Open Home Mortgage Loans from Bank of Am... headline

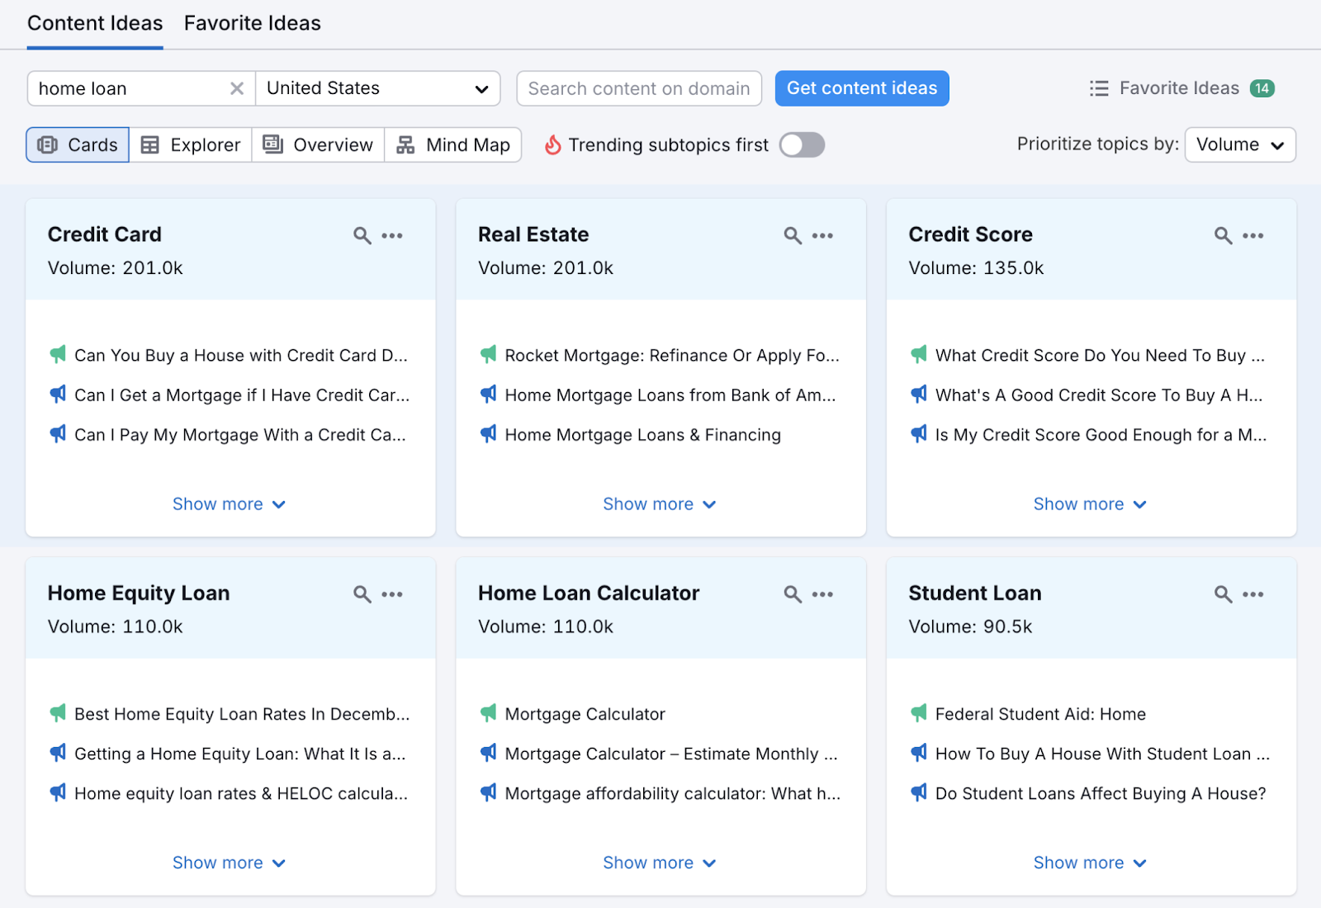(x=670, y=395)
